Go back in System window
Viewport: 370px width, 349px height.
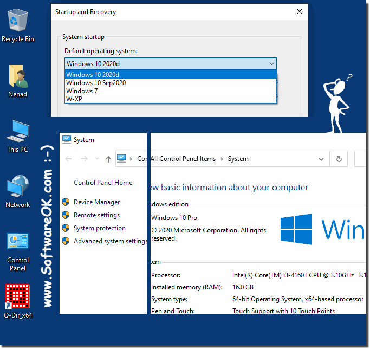pyautogui.click(x=68, y=159)
